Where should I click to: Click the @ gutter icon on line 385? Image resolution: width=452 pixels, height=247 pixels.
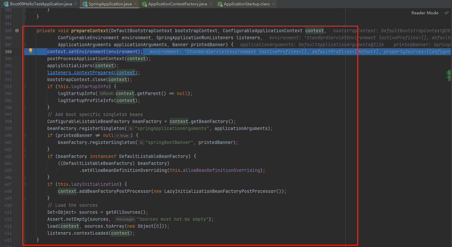pos(17,31)
